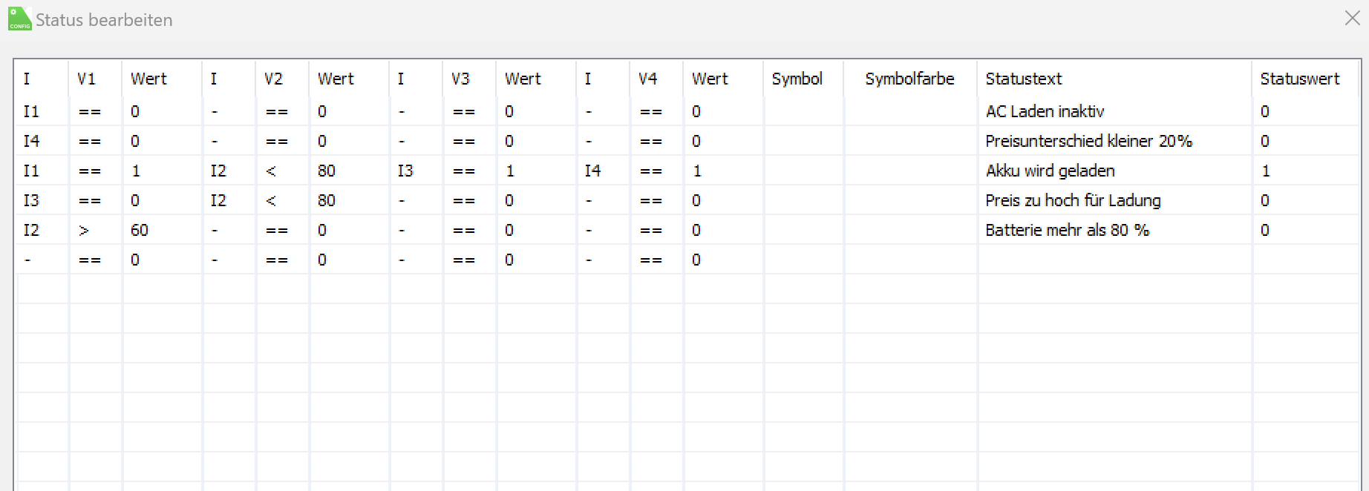1369x491 pixels.
Task: Select the Statuswert column header
Action: [1299, 79]
